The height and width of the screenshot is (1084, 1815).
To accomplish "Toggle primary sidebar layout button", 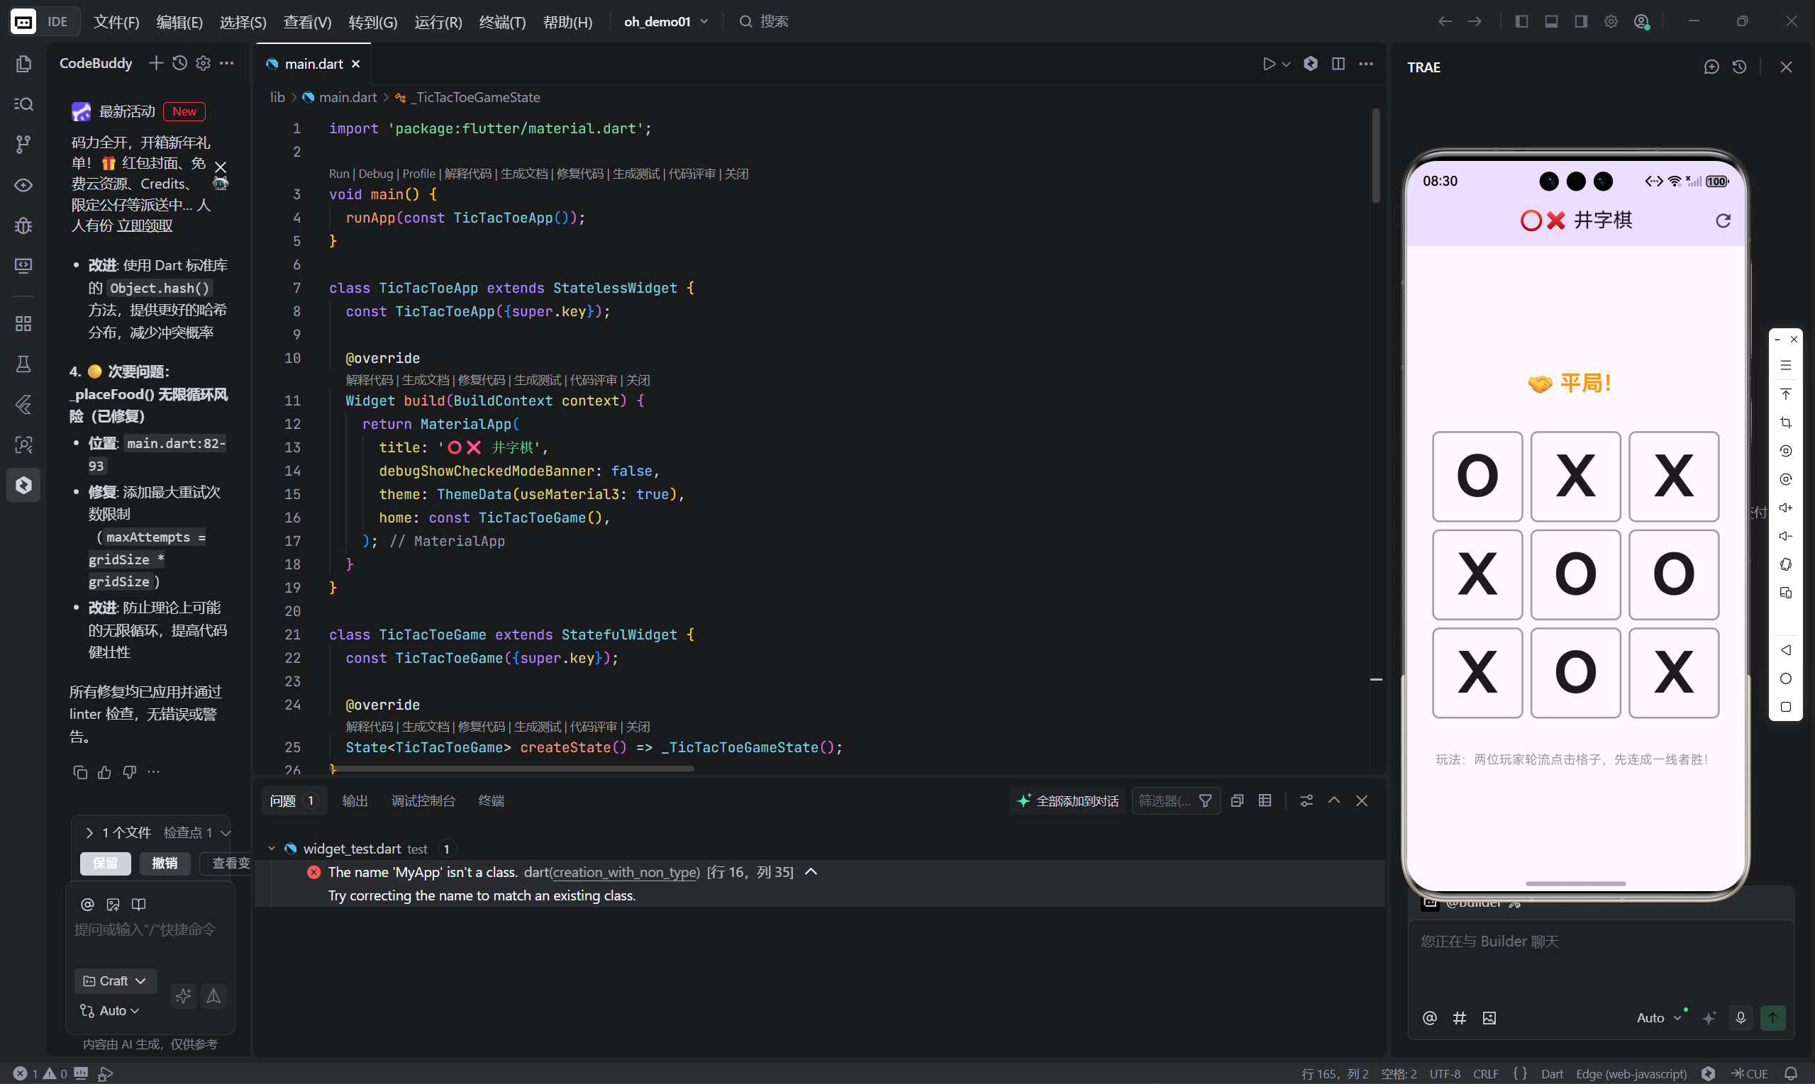I will [1521, 22].
